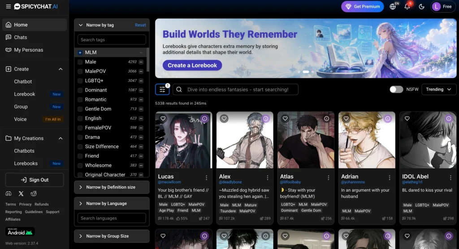Open the Discord icon link
Screen dimensions: 459x249
[9, 194]
